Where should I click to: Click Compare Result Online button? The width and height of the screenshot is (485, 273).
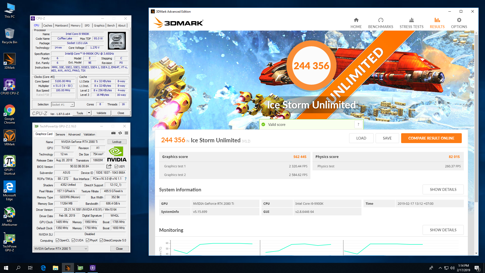tap(431, 138)
